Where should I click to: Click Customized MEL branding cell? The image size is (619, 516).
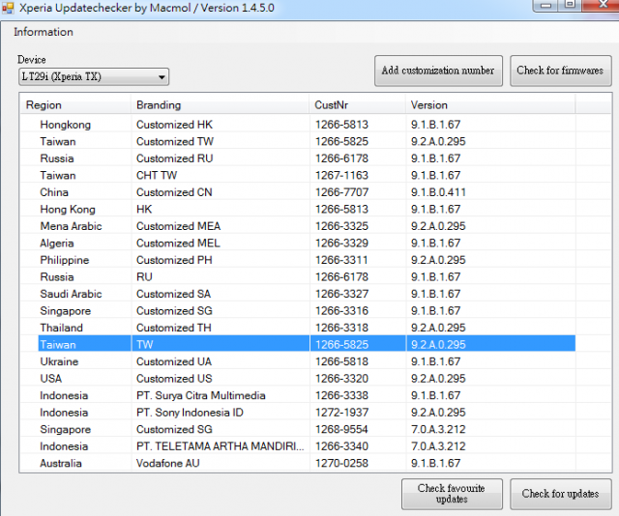[x=178, y=244]
